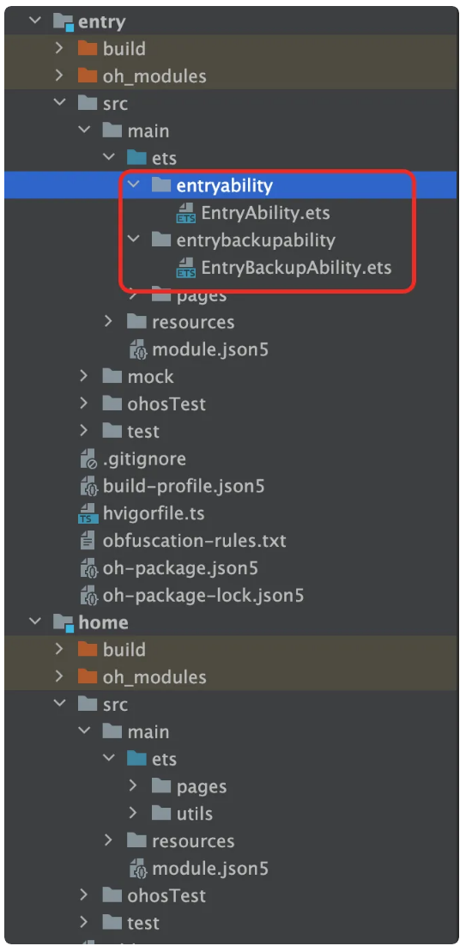The image size is (466, 952).
Task: Click the EntryAbility.ets file icon
Action: pyautogui.click(x=185, y=213)
